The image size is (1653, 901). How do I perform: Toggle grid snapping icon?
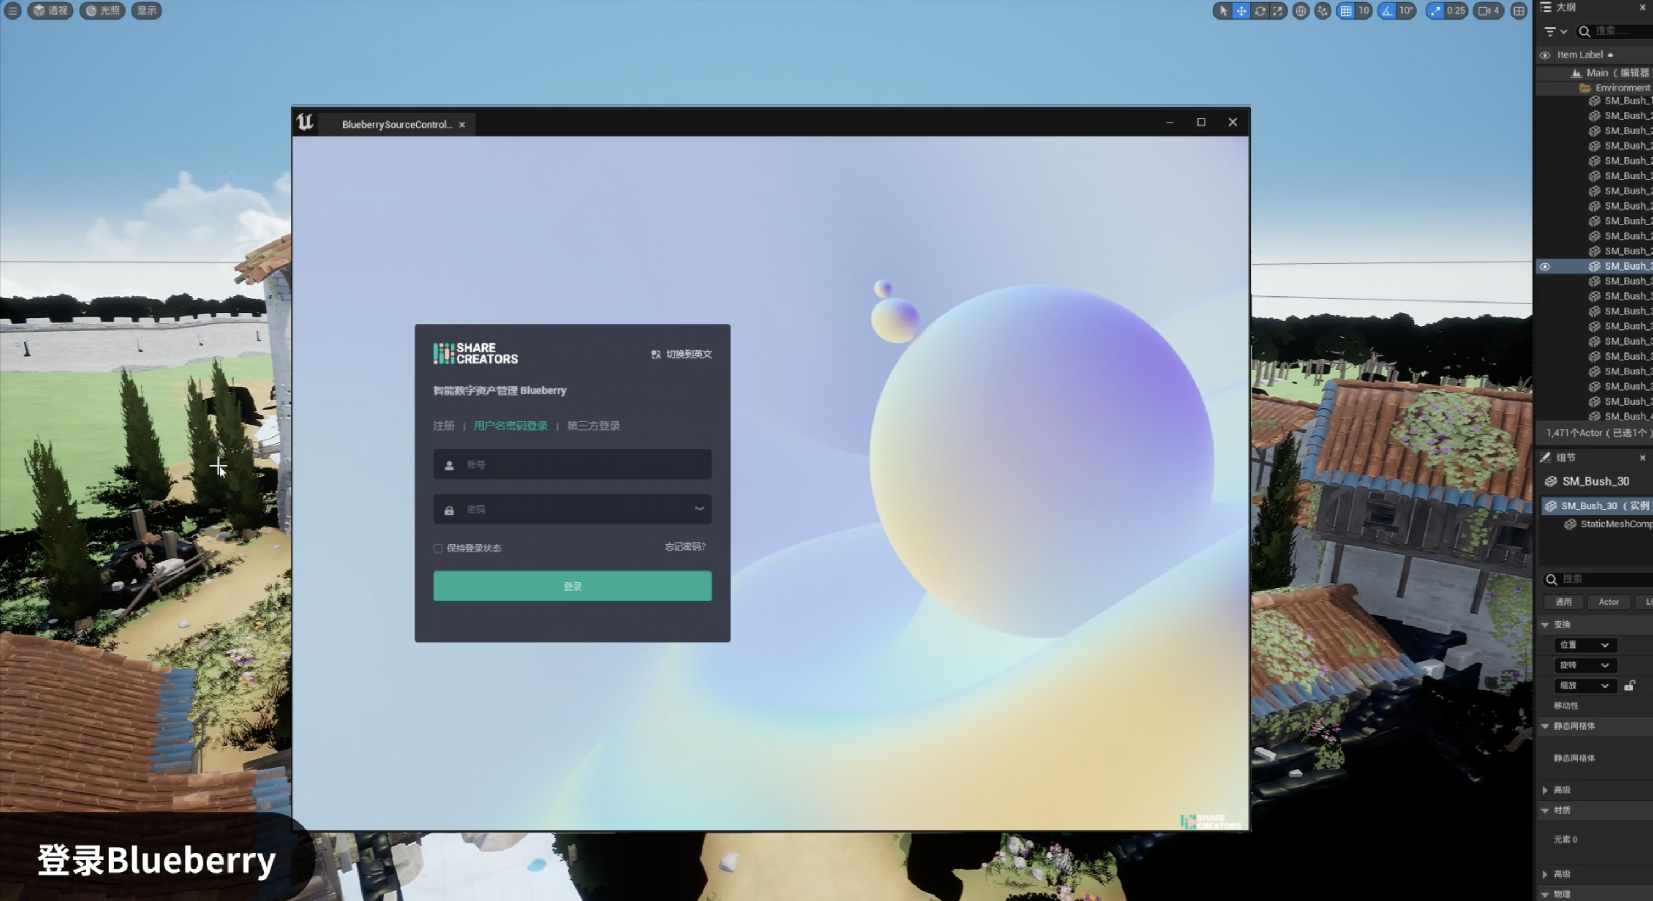pyautogui.click(x=1345, y=10)
